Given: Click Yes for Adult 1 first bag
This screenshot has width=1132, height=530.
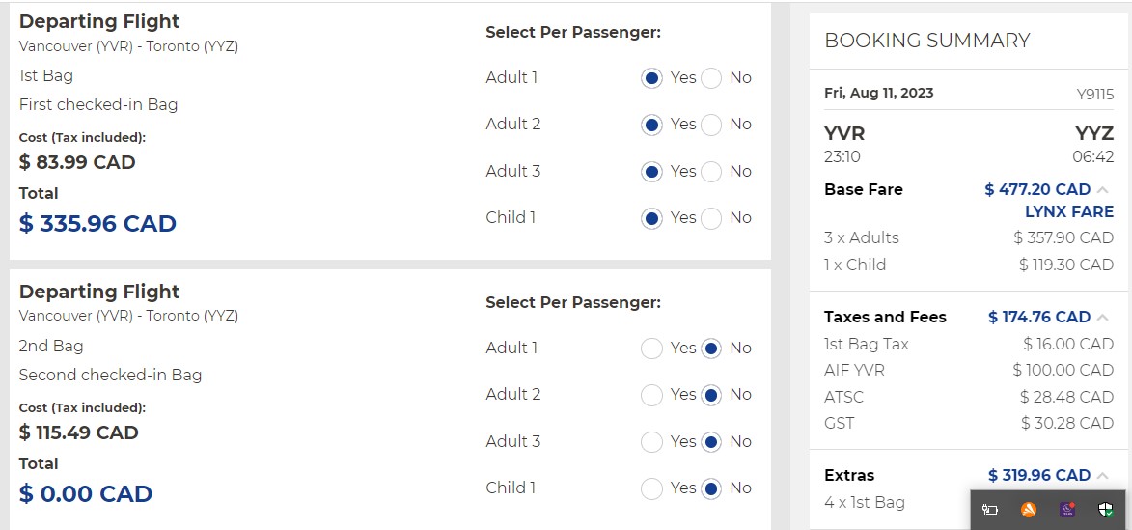Looking at the screenshot, I should 651,78.
